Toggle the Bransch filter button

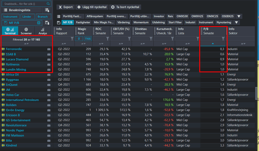42,16
